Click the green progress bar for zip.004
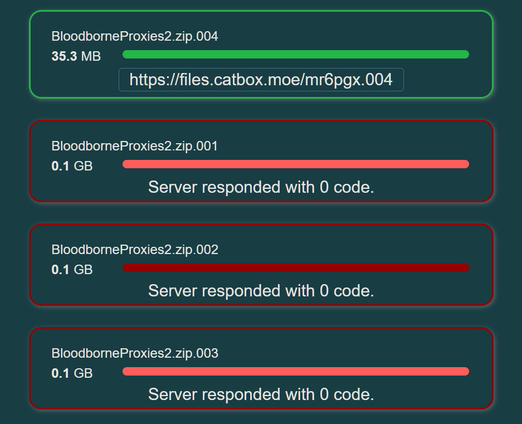This screenshot has width=522, height=424. tap(296, 54)
